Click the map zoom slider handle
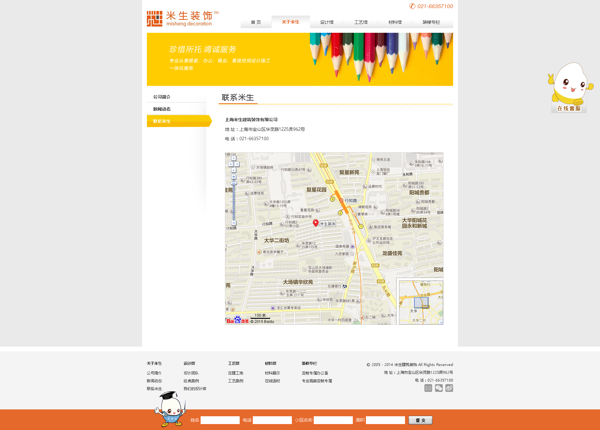Screen dimensions: 600x430 point(233,183)
